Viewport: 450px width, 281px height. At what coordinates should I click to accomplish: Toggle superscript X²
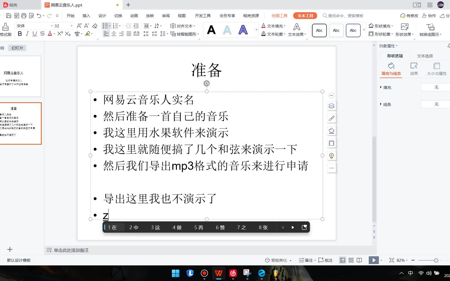tap(60, 34)
